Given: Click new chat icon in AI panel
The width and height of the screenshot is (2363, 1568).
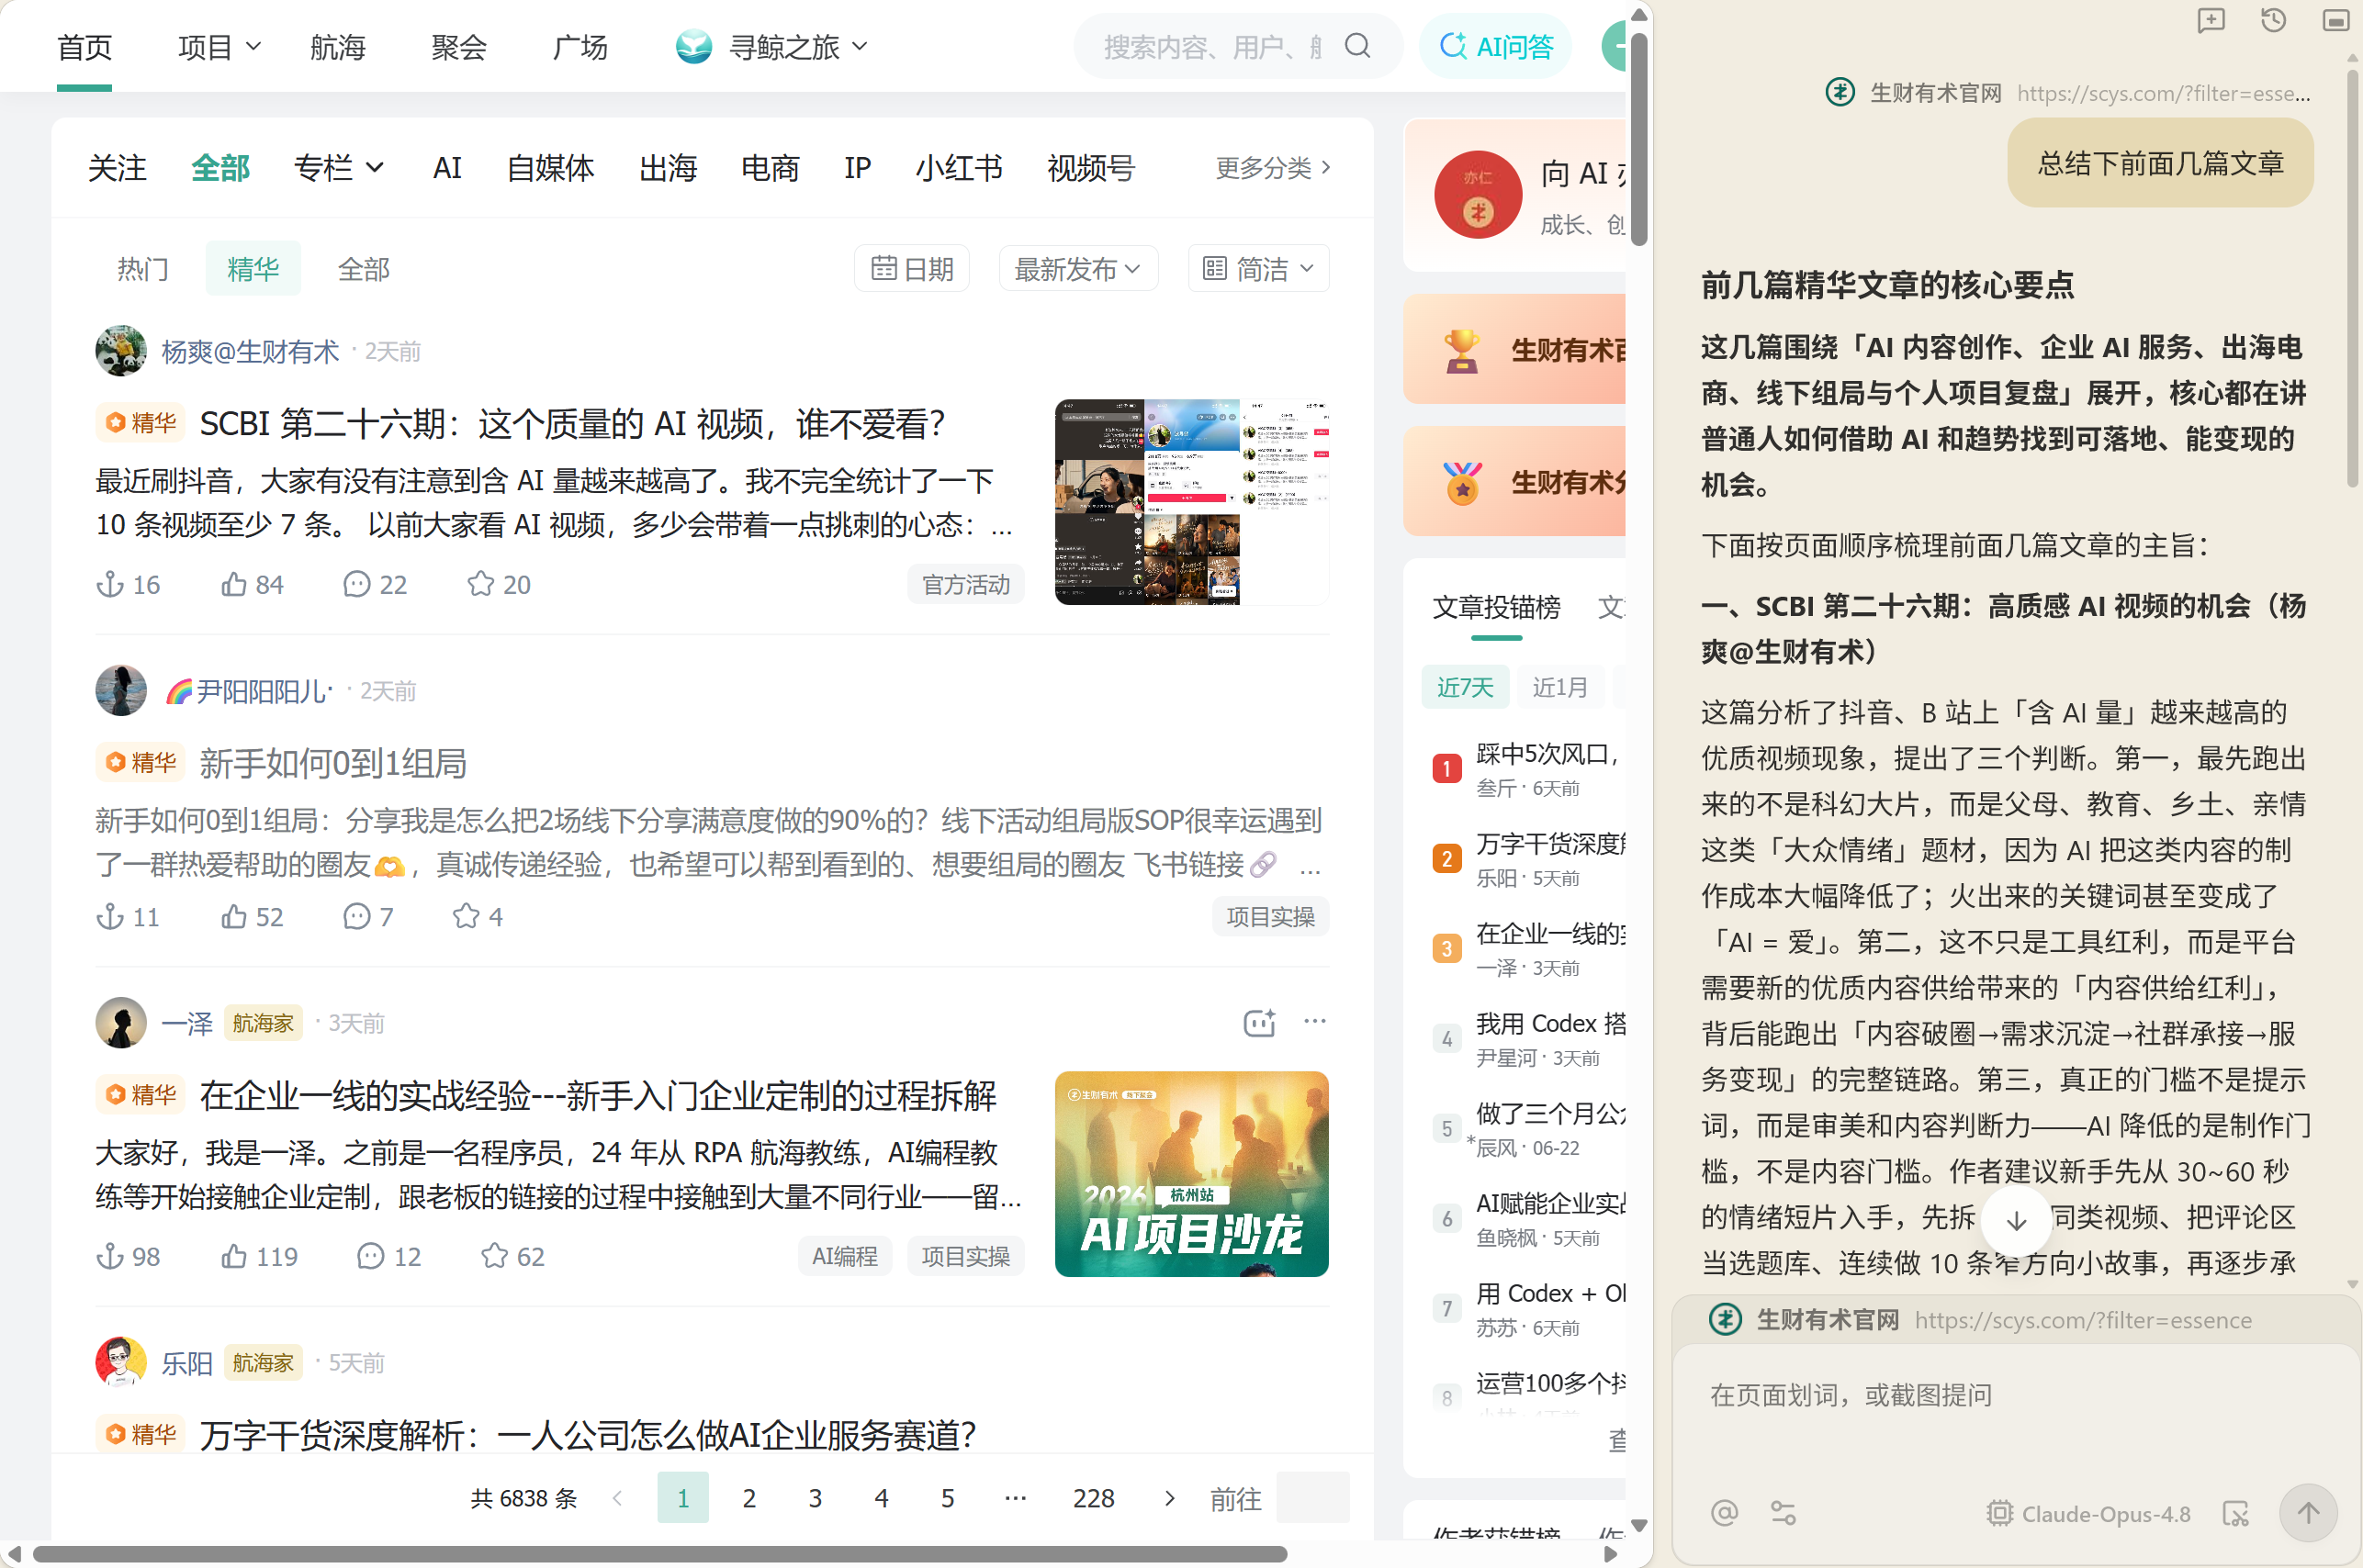Looking at the screenshot, I should (x=2211, y=20).
